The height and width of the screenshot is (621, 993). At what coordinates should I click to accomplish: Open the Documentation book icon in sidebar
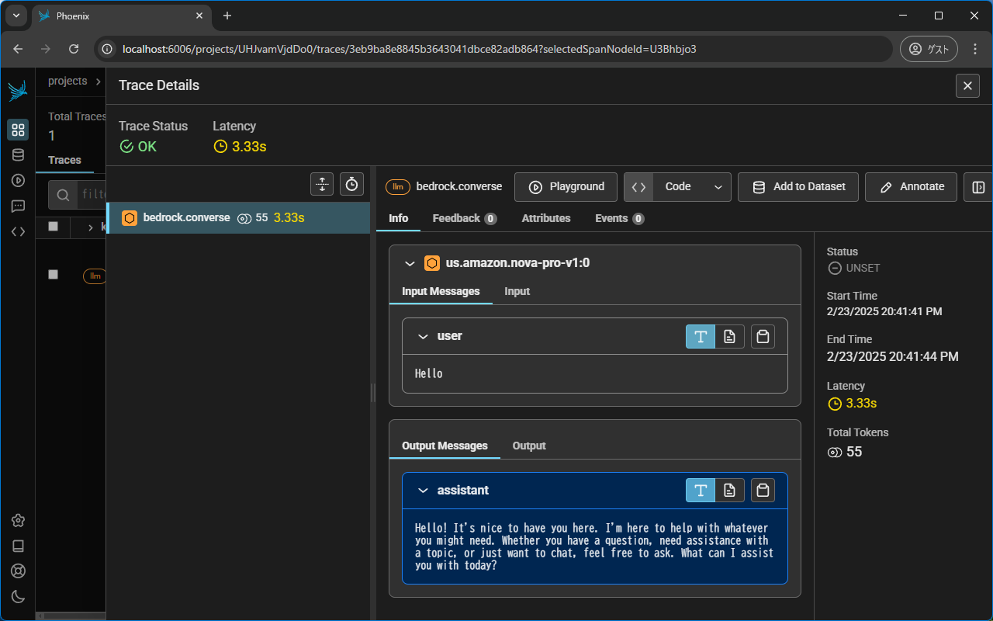(18, 546)
